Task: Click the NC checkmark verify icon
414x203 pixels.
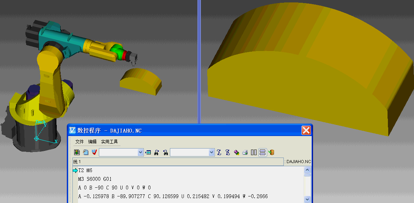Action: (x=94, y=152)
